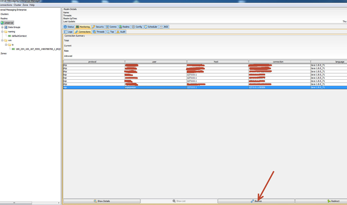
Task: Open the Status tab with info icon
Action: tap(65, 27)
